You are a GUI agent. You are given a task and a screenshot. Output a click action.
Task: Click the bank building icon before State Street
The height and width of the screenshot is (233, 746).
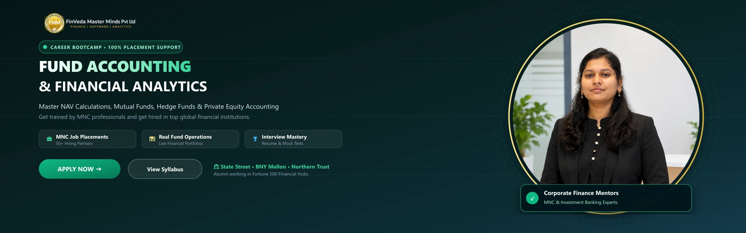pyautogui.click(x=216, y=167)
